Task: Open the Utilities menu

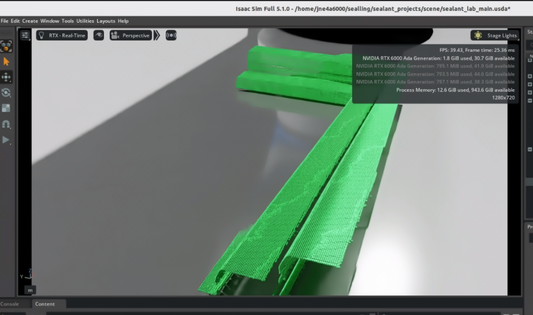Action: (x=85, y=21)
